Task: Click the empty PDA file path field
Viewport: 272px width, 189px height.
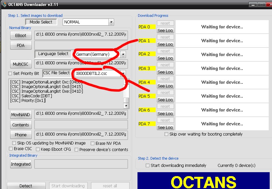Action: 81,45
